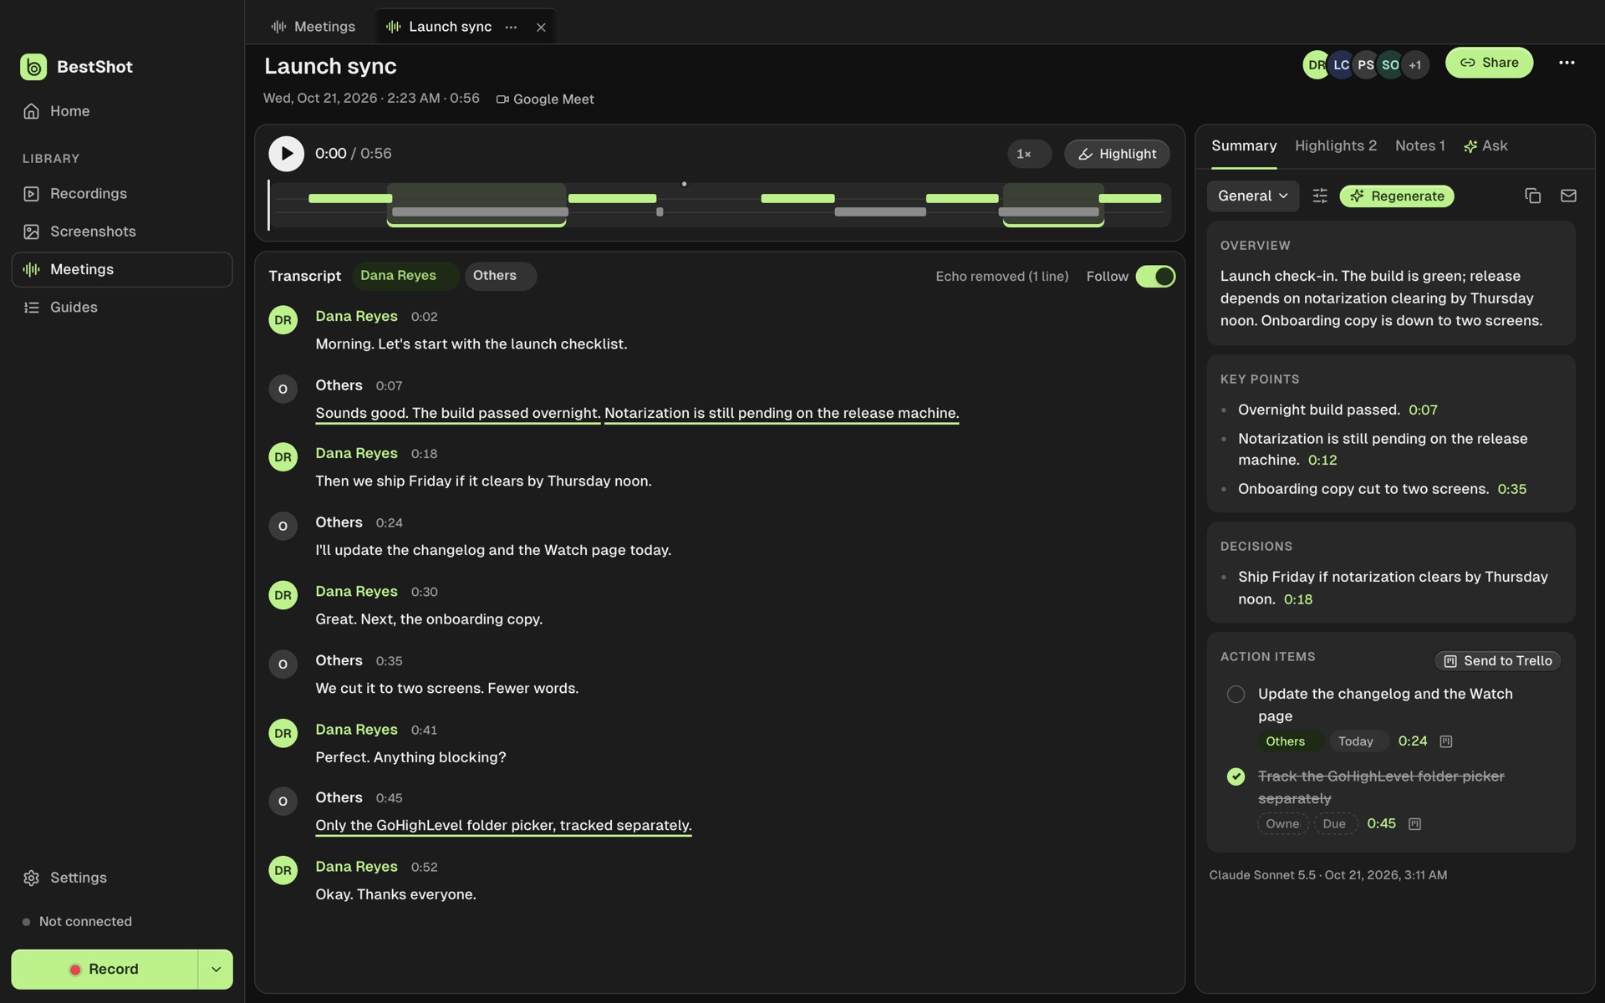1605x1003 pixels.
Task: Open the Record options dropdown arrow
Action: click(x=216, y=970)
